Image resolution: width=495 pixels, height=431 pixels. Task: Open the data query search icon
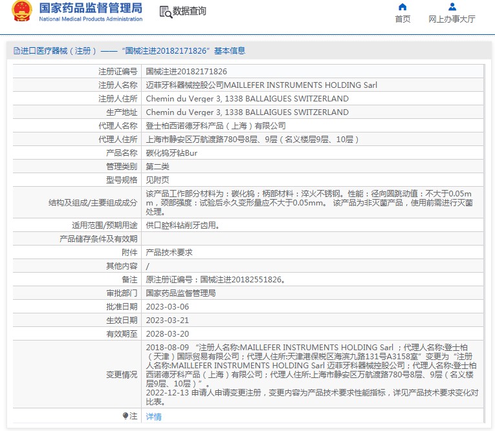(x=166, y=12)
